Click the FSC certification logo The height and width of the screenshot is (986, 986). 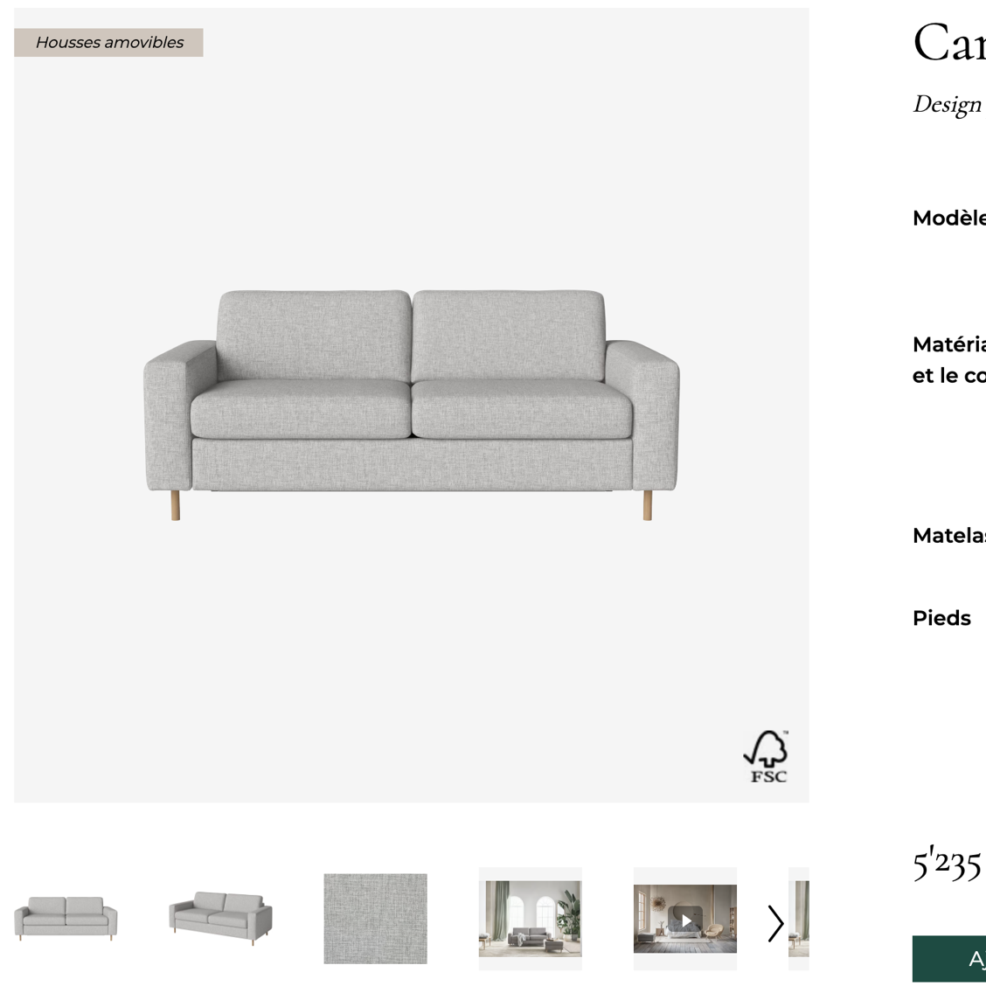(x=767, y=757)
